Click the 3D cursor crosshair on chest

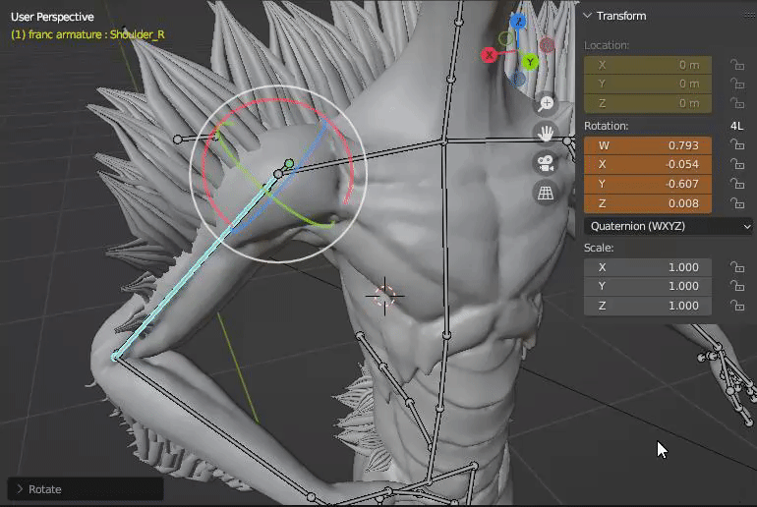[384, 296]
